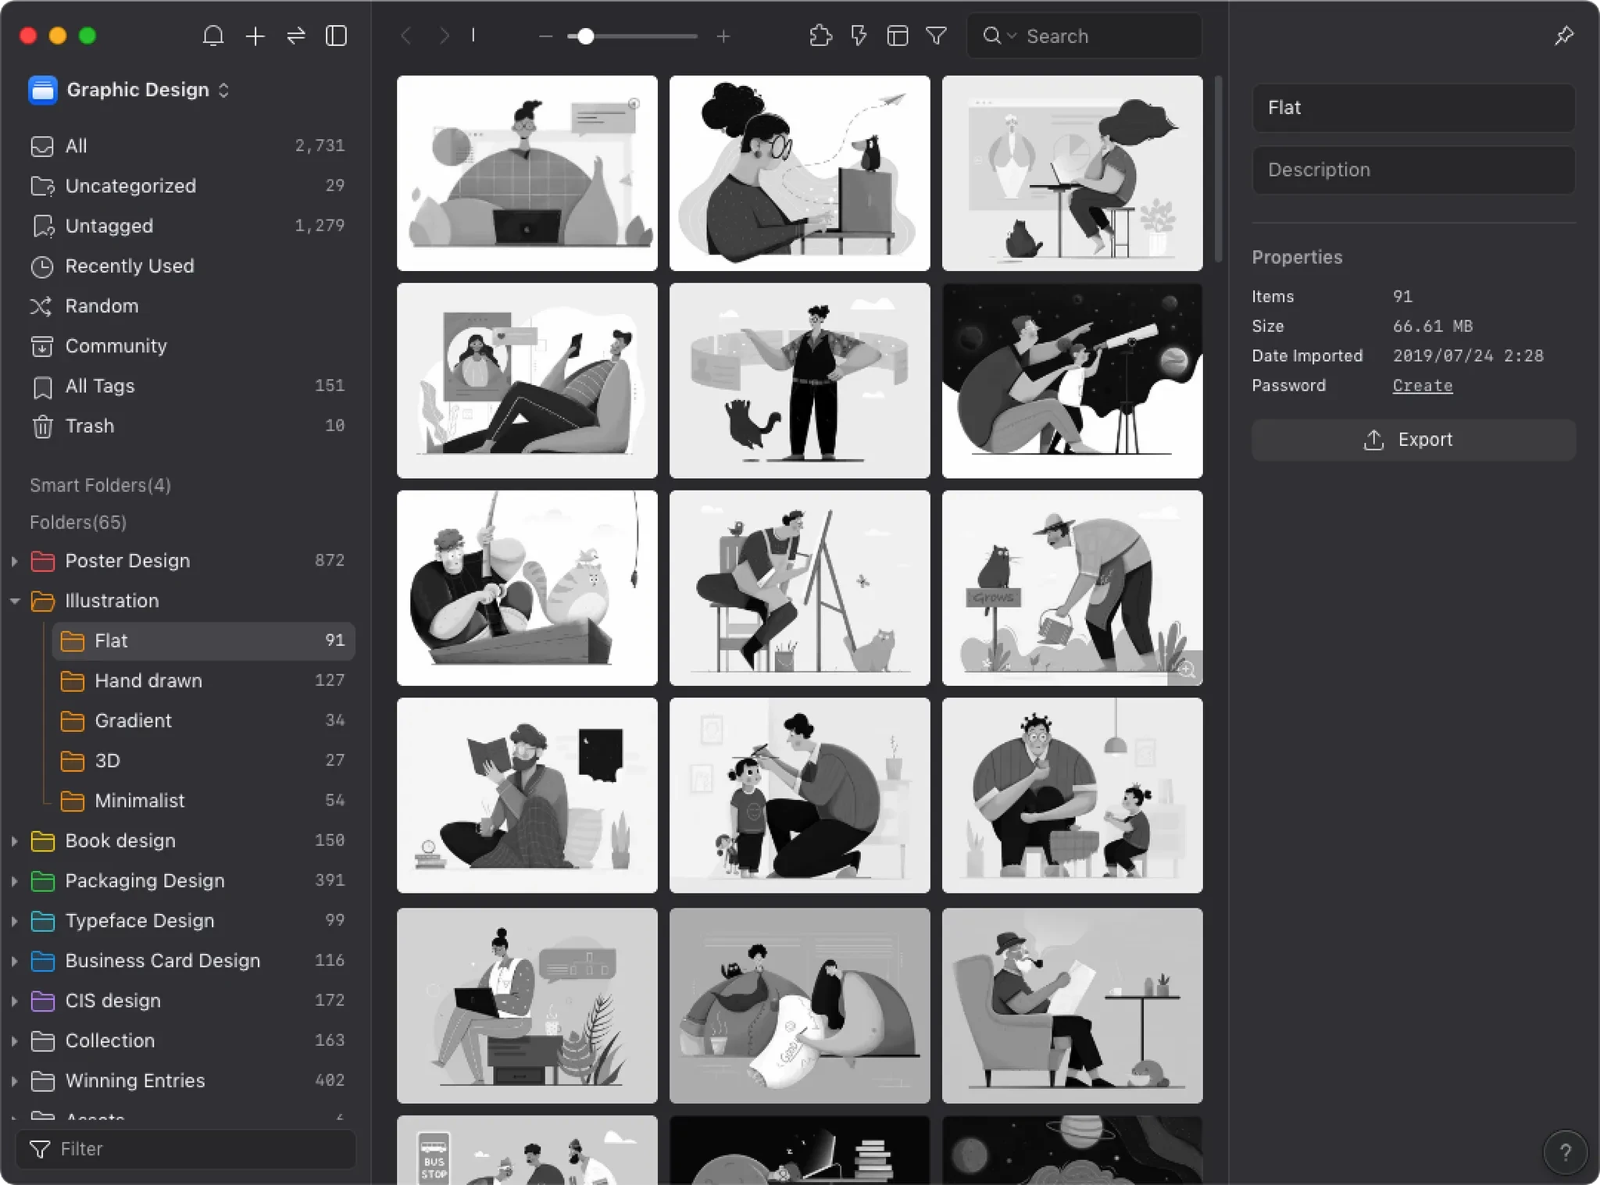Click the Trash bin icon
The height and width of the screenshot is (1185, 1600).
(42, 427)
